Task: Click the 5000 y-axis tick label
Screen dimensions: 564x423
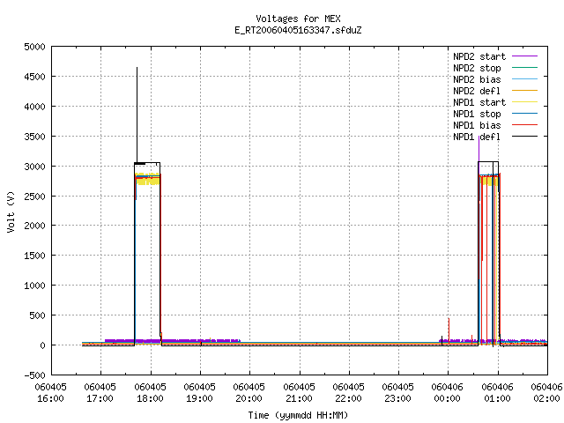Action: (34, 47)
